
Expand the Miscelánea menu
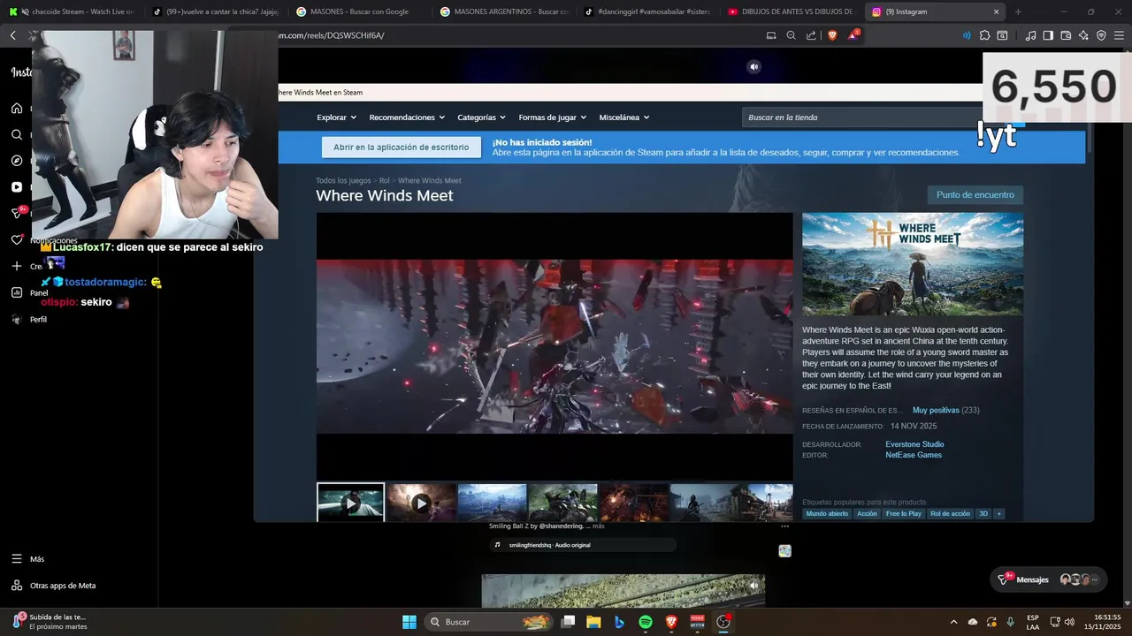[623, 117]
